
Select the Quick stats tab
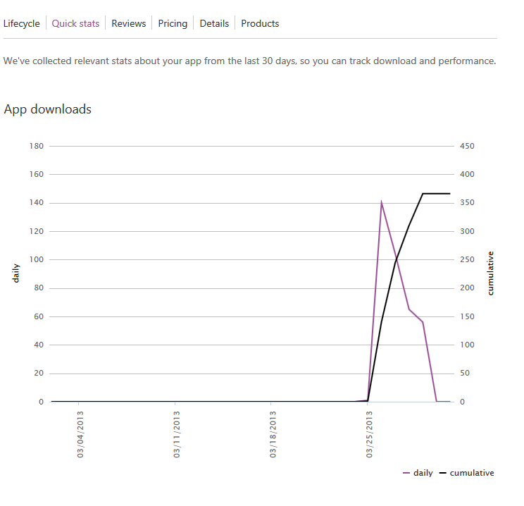point(75,23)
